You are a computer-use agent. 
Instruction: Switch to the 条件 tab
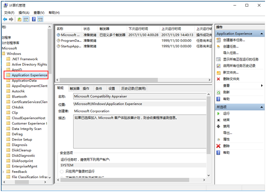pyautogui.click(x=99, y=89)
